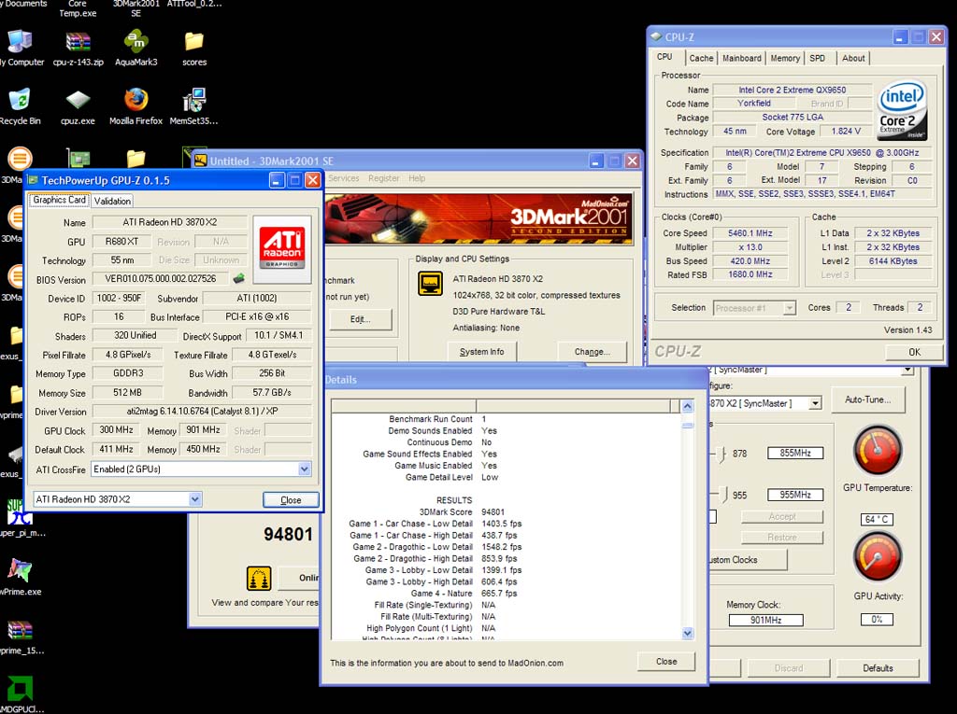The height and width of the screenshot is (714, 957).
Task: Expand the ATI CrossFire dropdown
Action: click(x=305, y=469)
